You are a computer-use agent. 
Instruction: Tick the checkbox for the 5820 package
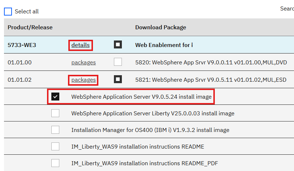tap(118, 62)
